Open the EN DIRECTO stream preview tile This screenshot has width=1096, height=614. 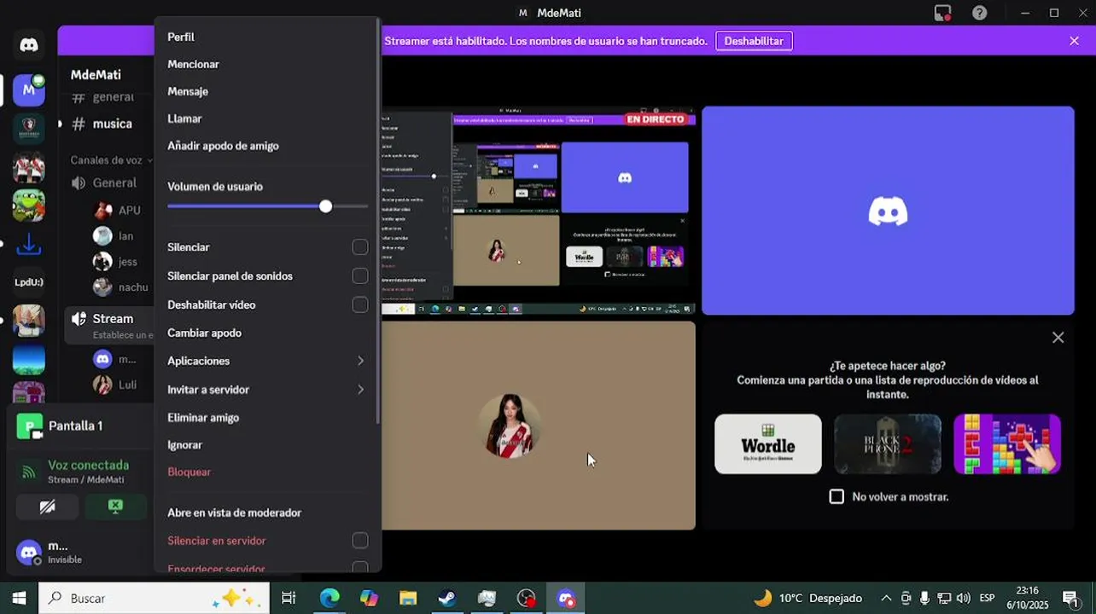(x=539, y=211)
